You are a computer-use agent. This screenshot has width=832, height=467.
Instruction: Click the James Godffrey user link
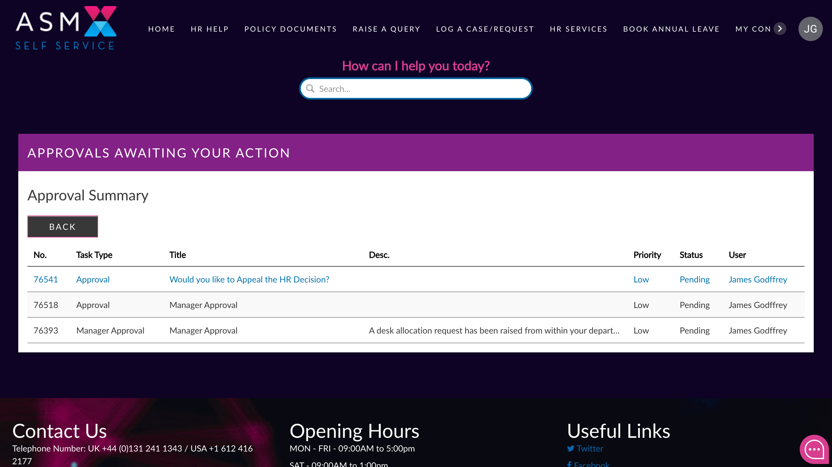pos(757,279)
